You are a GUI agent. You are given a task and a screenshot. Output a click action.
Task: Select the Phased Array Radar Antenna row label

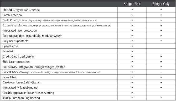coord(21,10)
